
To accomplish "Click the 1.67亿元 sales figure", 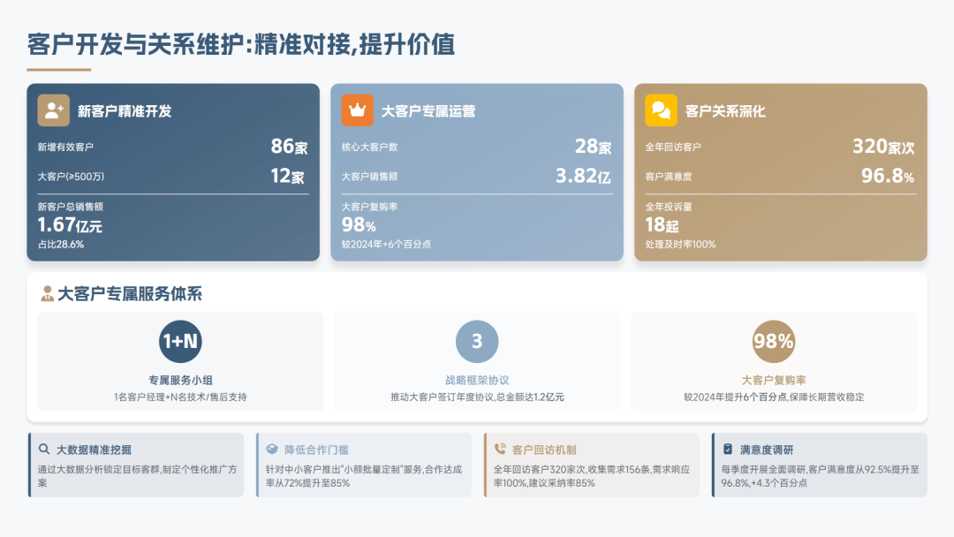I will (x=70, y=225).
